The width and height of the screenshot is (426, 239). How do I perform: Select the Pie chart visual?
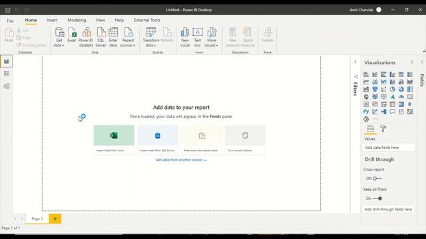[392, 89]
